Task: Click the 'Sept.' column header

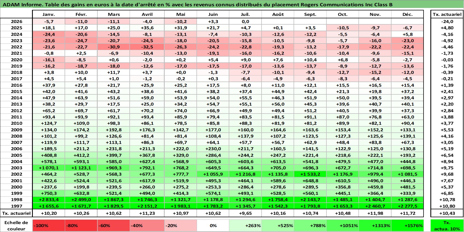Action: 310,14
